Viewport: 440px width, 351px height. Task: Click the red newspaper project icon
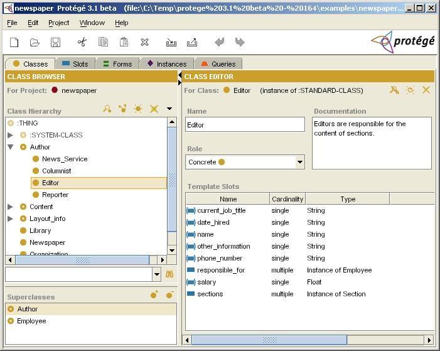coord(55,90)
